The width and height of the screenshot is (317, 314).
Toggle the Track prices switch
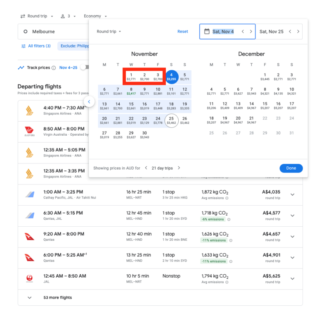85,67
